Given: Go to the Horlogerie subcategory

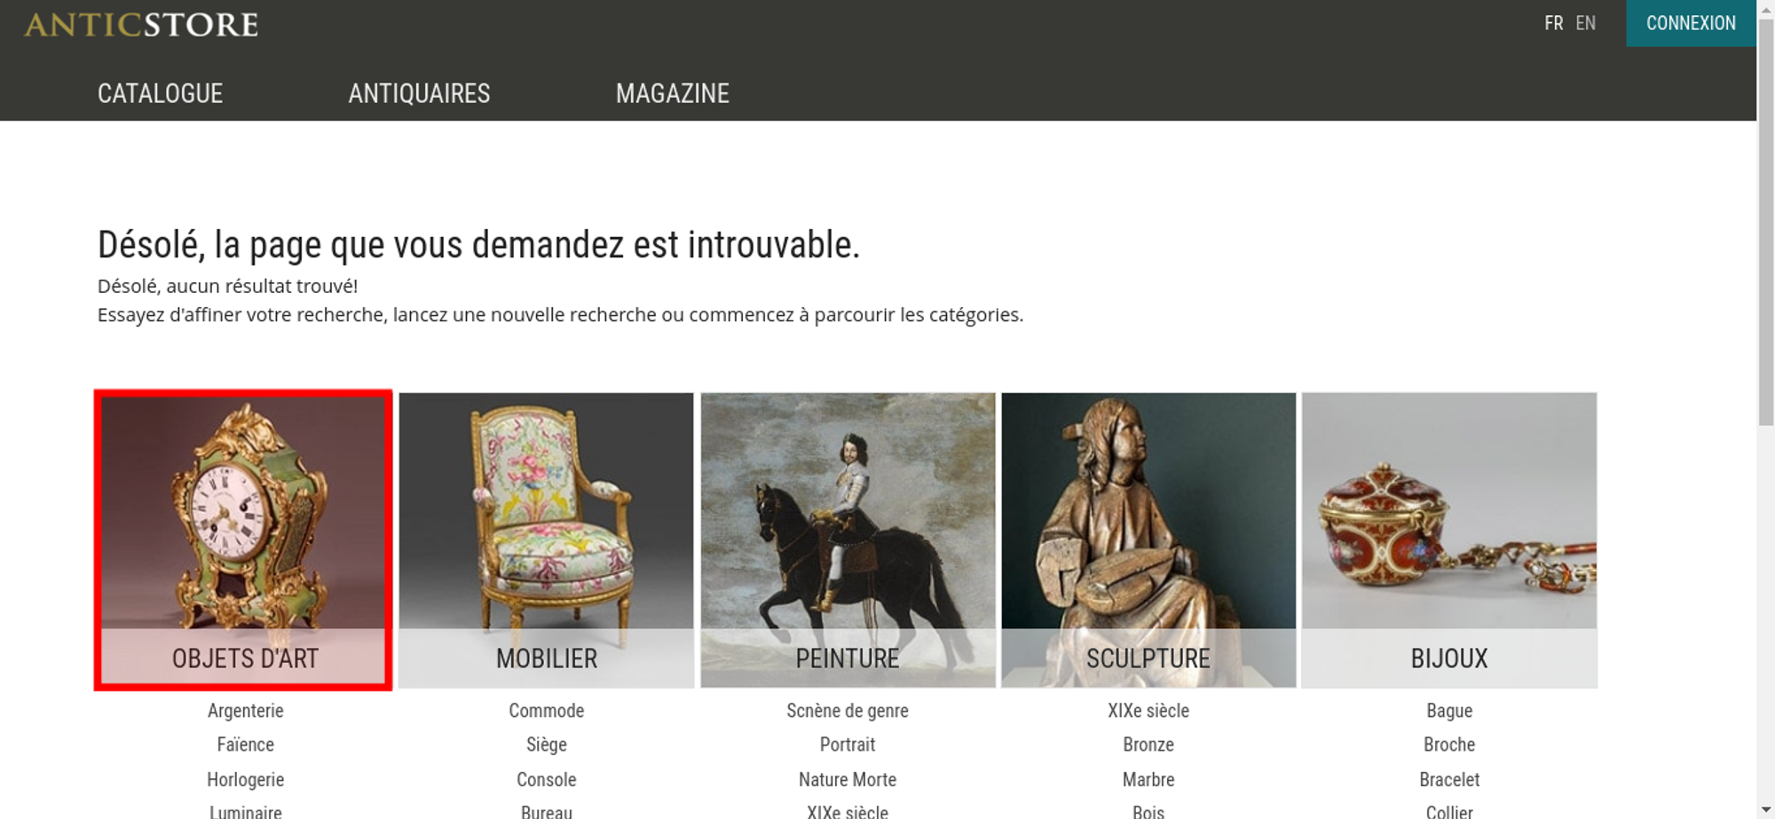Looking at the screenshot, I should [246, 780].
